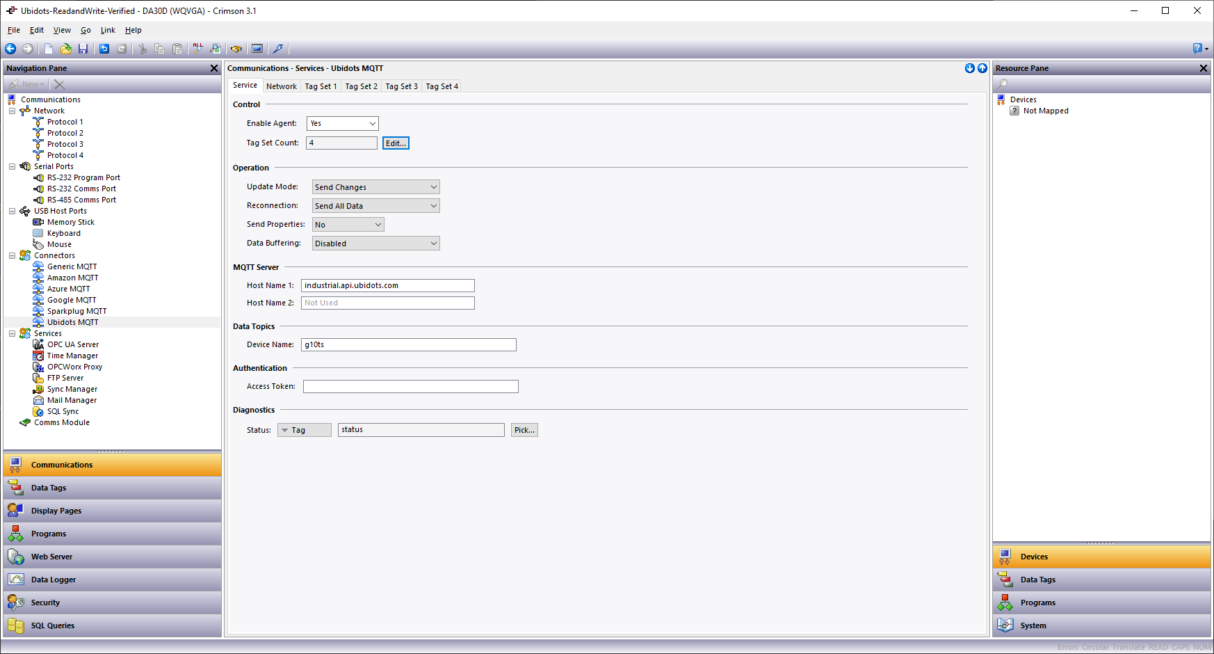This screenshot has width=1214, height=654.
Task: Select Protocol 3 in the tree
Action: [65, 144]
